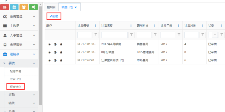Switch to the 控制台 tab
225x112 pixels.
(51, 7)
